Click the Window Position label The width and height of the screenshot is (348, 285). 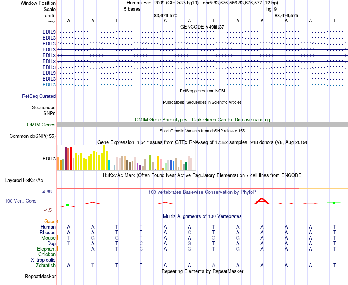[38, 3]
